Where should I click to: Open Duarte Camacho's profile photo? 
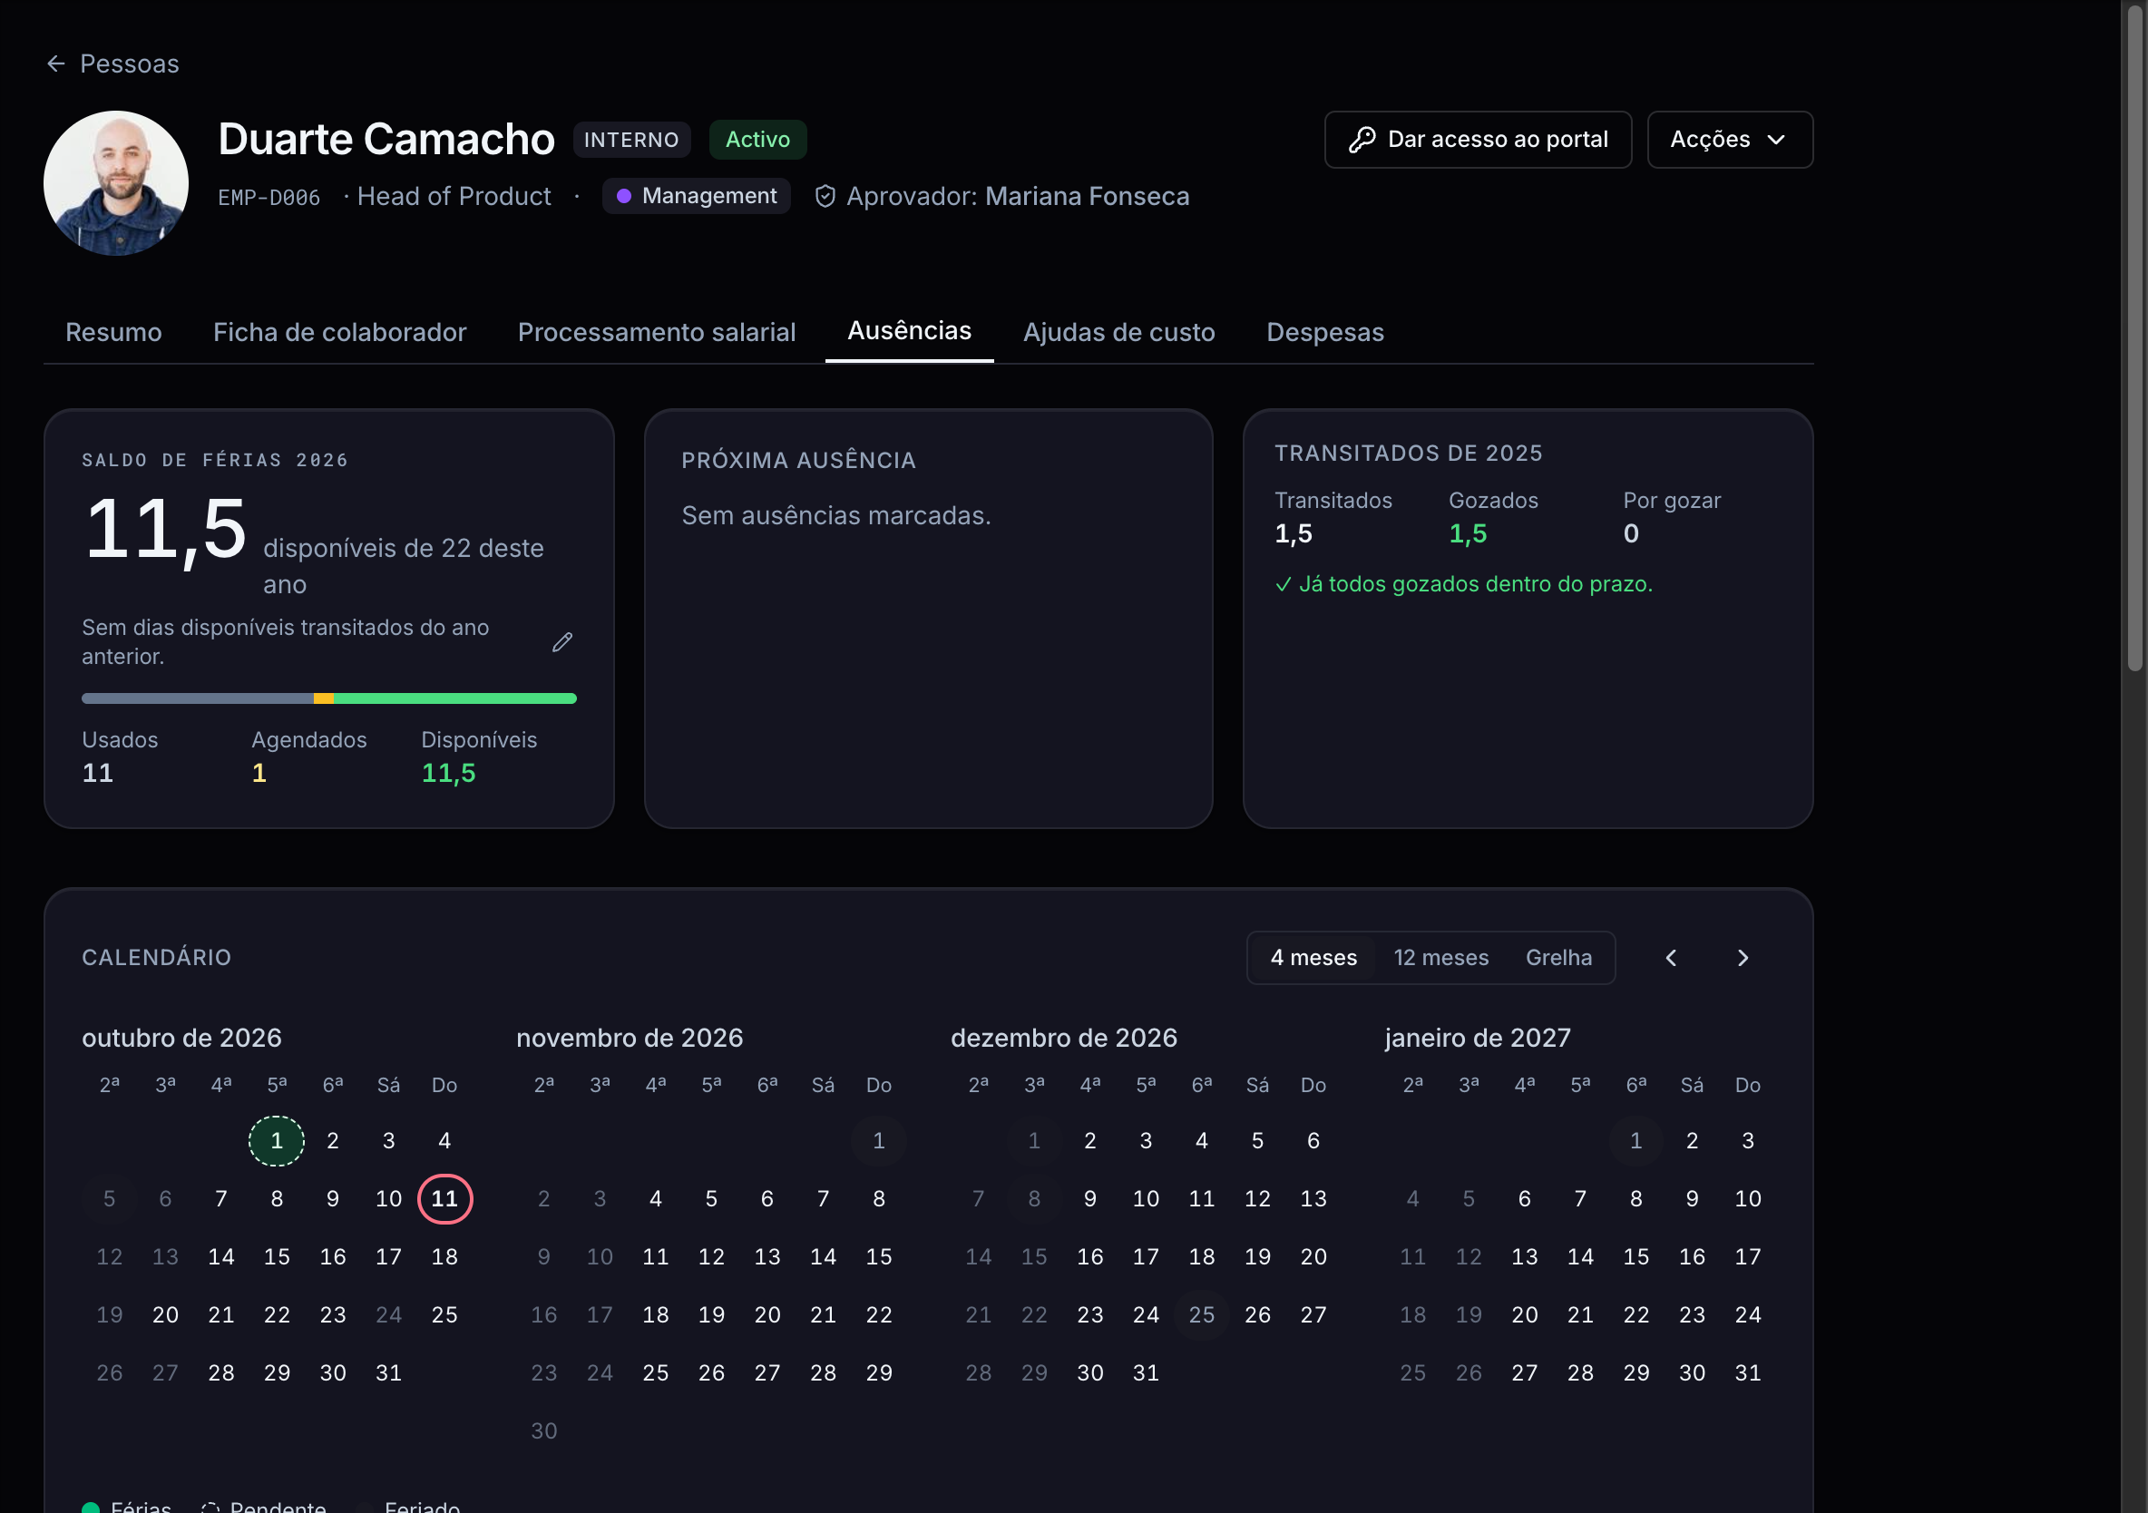click(x=116, y=183)
